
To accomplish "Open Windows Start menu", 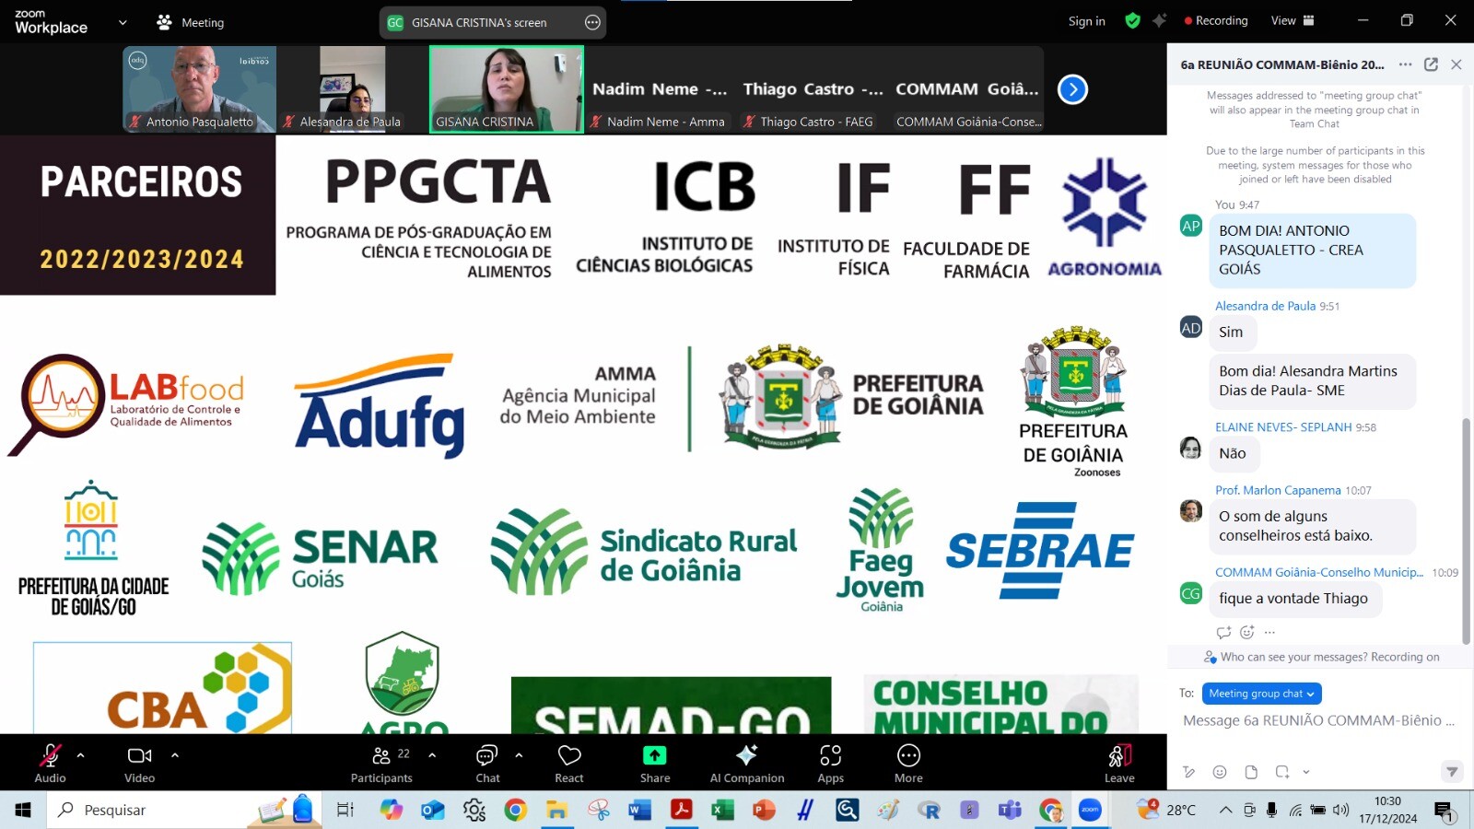I will pyautogui.click(x=23, y=810).
